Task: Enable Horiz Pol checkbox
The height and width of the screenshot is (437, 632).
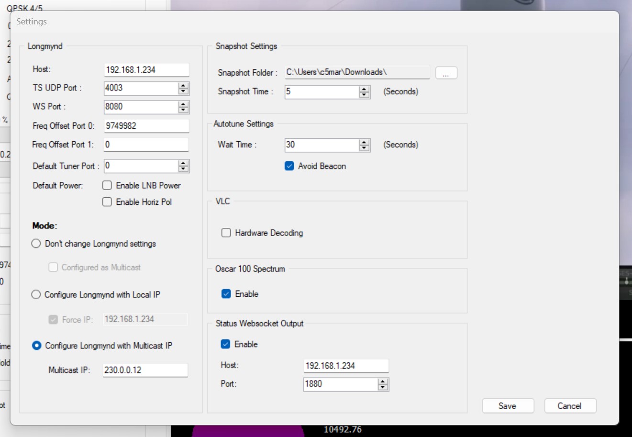Action: coord(108,202)
